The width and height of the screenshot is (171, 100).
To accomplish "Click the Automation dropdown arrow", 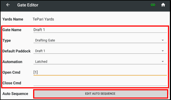I will click(x=163, y=61).
